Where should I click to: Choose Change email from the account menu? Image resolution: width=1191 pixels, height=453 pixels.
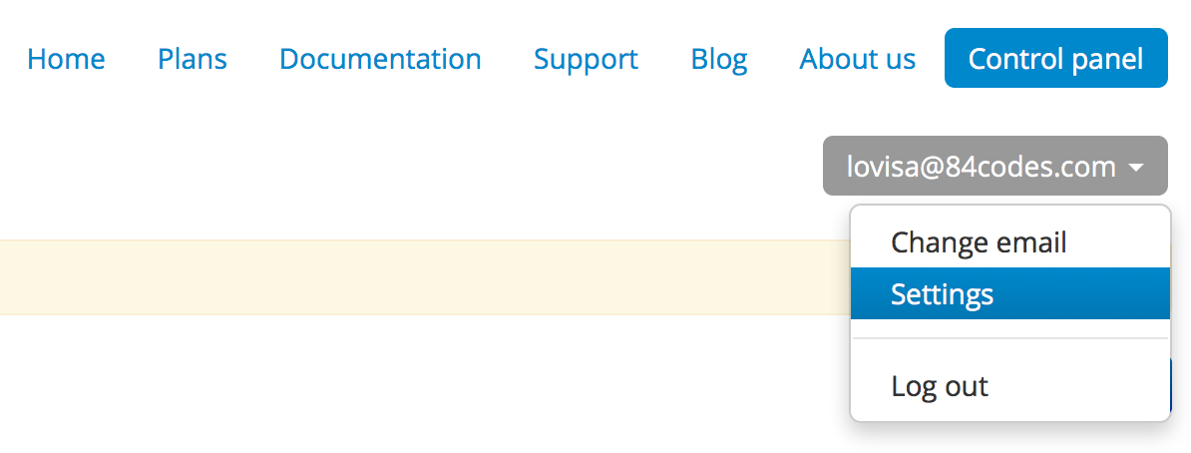tap(1010, 242)
